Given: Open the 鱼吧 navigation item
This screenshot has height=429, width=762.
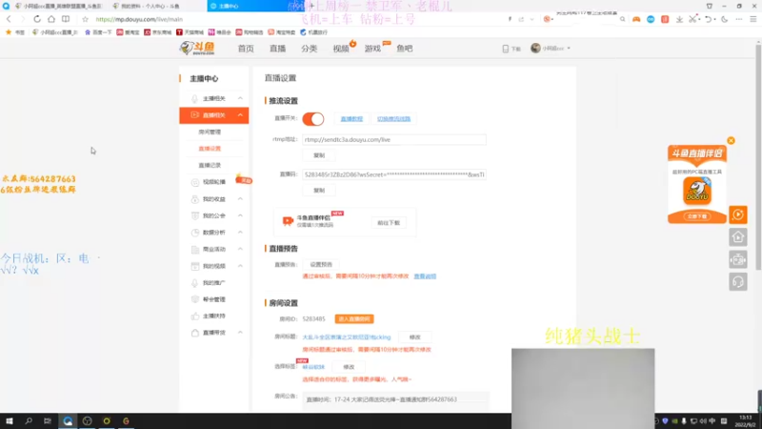Looking at the screenshot, I should click(x=404, y=49).
